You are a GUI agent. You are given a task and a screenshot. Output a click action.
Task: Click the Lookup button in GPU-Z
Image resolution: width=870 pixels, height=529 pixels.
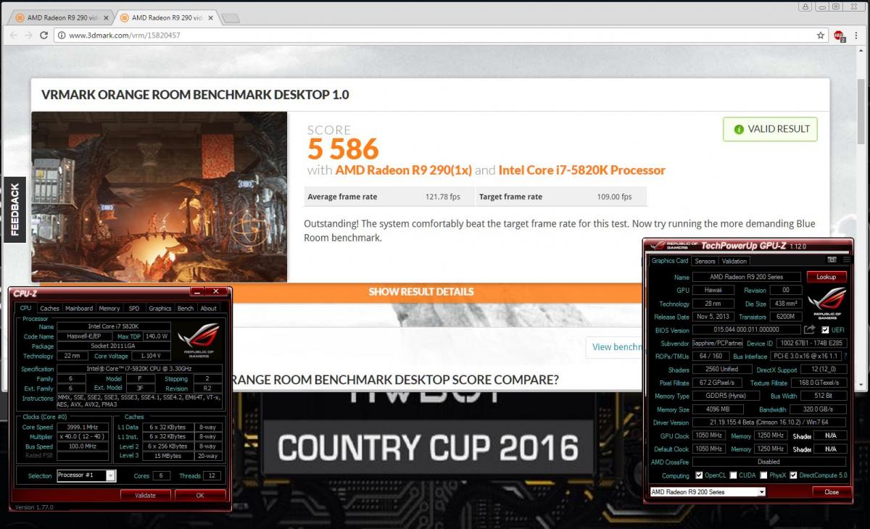[x=826, y=277]
